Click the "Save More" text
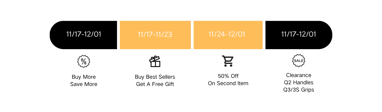Viewport: 382px width, 112px height. [84, 84]
